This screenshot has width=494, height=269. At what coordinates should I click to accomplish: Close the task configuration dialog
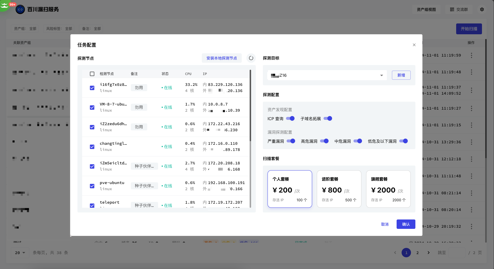(414, 45)
